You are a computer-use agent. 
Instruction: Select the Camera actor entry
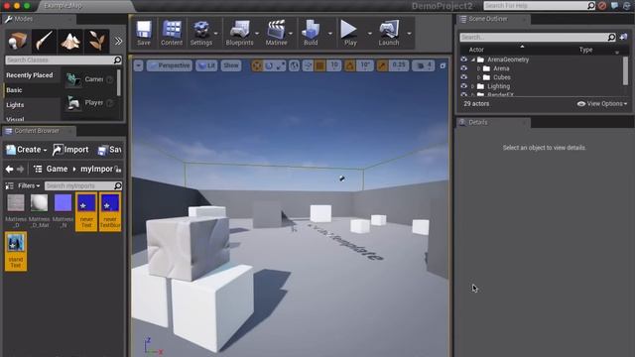[89, 79]
